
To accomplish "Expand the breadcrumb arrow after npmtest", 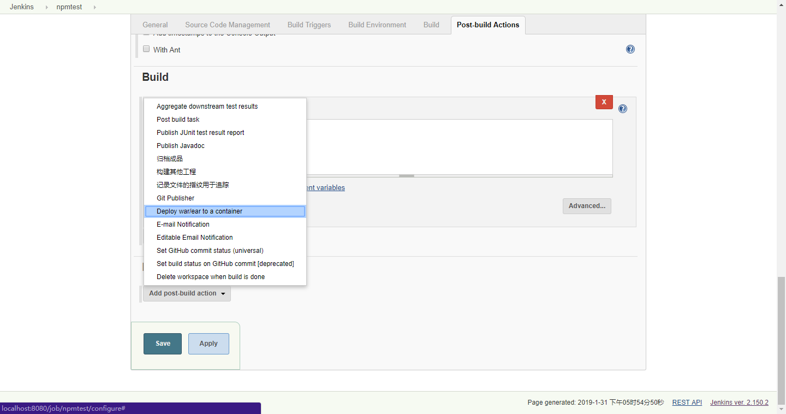I will tap(94, 7).
